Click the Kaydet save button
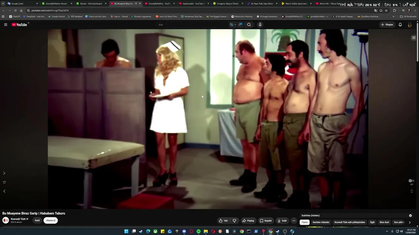The image size is (419, 235). tap(266, 221)
